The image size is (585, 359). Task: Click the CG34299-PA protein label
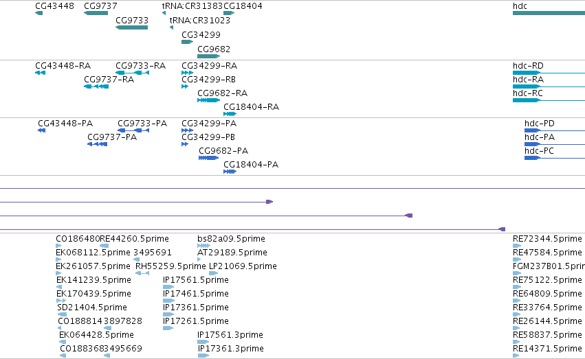click(x=209, y=124)
